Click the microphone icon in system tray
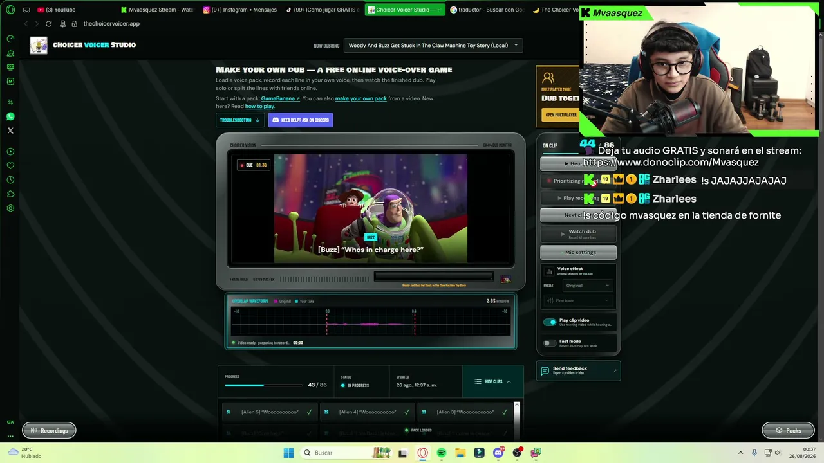Image resolution: width=824 pixels, height=463 pixels. click(754, 453)
